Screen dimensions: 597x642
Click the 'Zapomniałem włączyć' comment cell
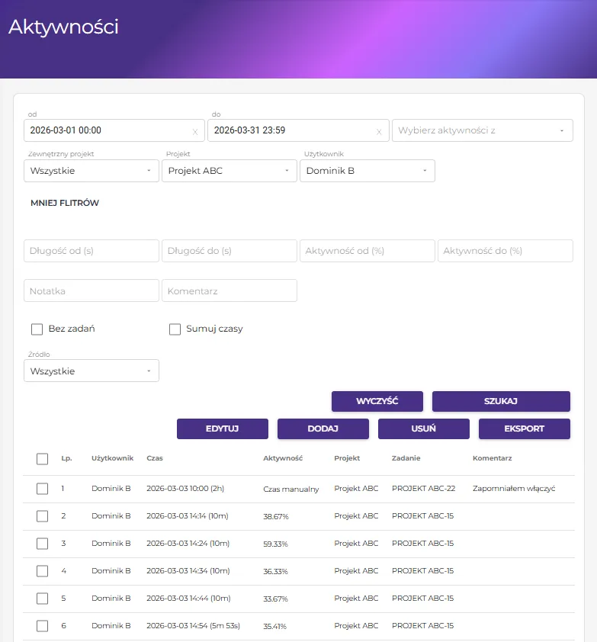tap(514, 489)
